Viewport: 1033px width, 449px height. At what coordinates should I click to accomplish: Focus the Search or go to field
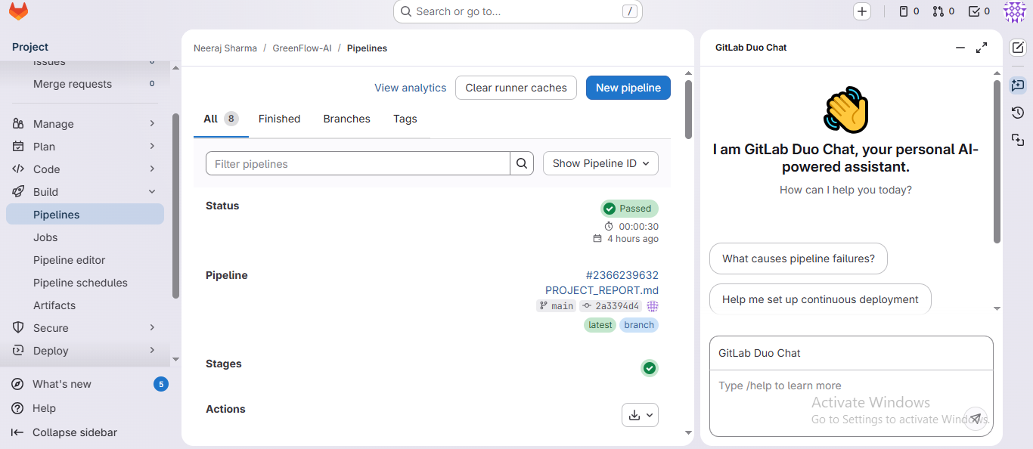(x=518, y=11)
